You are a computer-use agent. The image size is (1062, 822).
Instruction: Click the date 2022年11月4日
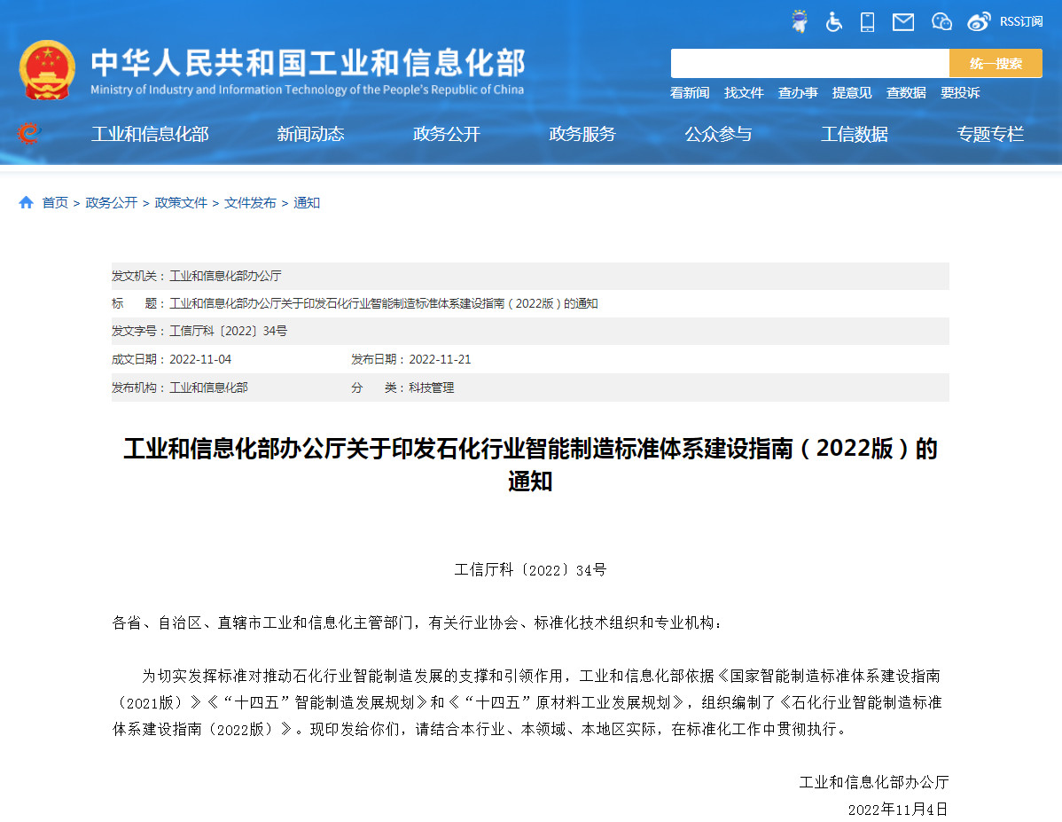[897, 810]
